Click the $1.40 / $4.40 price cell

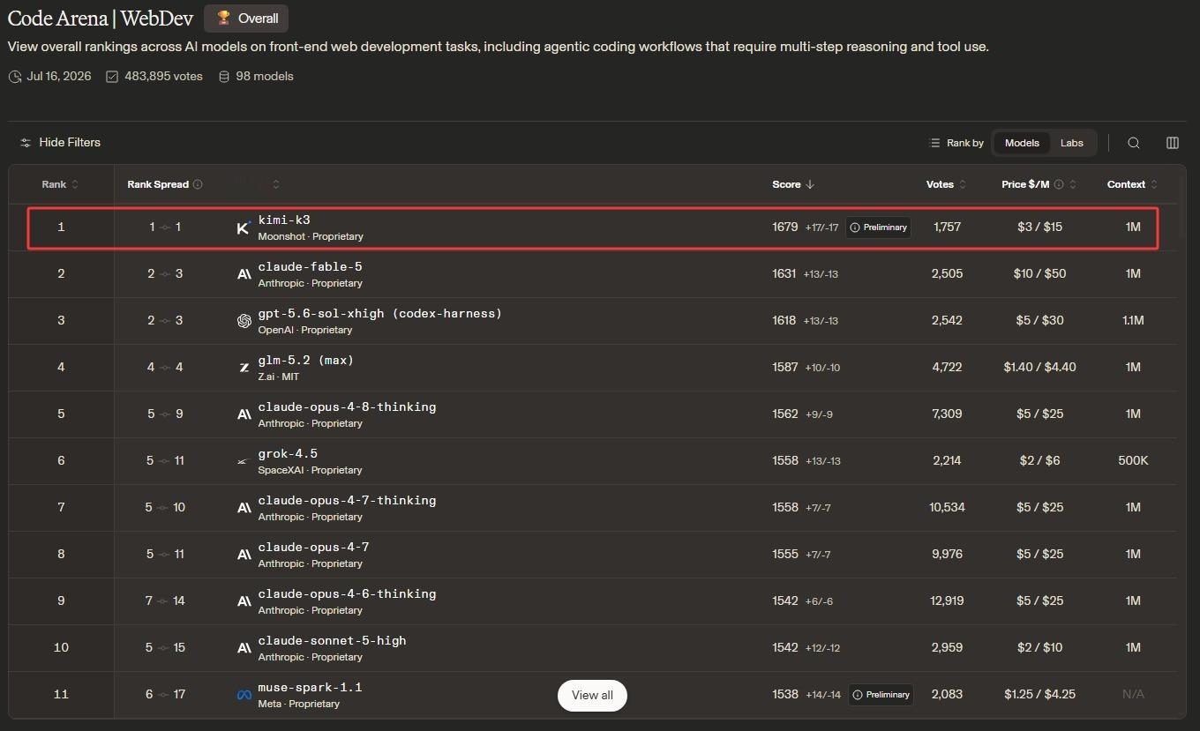coord(1039,367)
